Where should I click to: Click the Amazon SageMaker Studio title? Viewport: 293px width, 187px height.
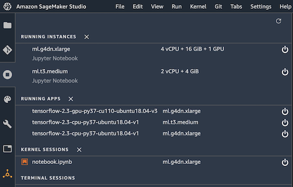51,7
